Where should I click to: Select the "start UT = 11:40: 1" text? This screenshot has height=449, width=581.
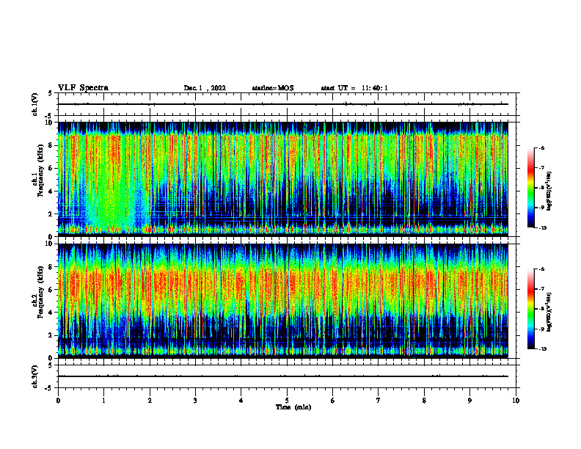pos(354,88)
